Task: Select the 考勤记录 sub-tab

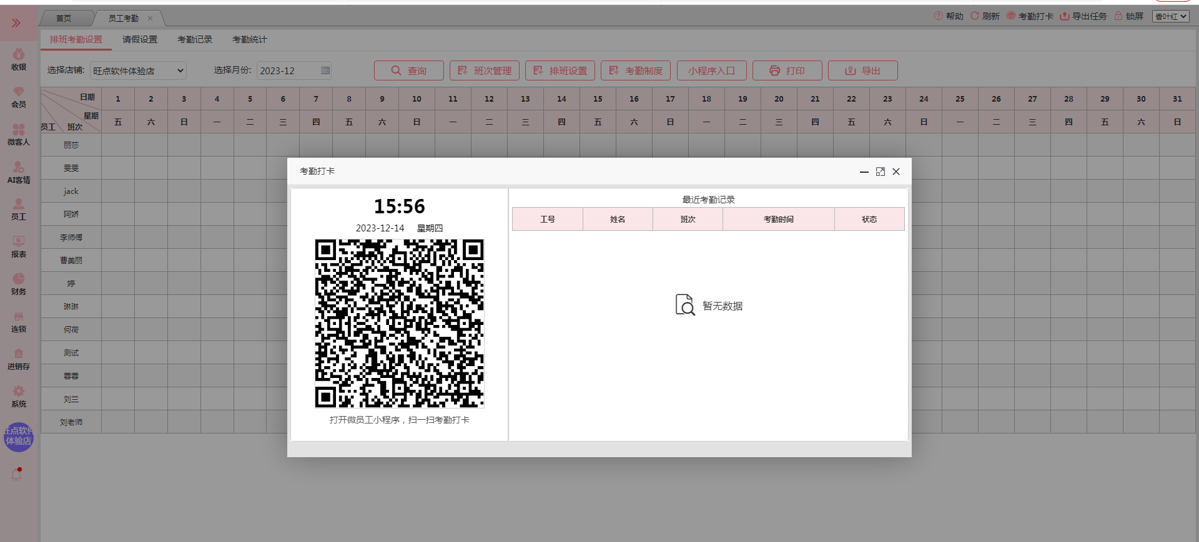Action: (195, 39)
